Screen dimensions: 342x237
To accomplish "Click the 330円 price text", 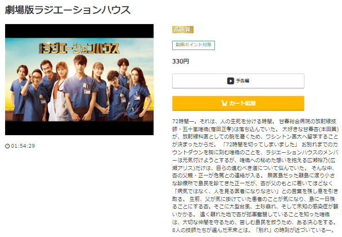I will pos(181,62).
